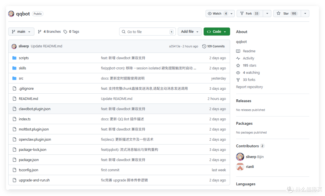Open the upgrade-and-run.sh file name
Screen dimensions: 325x196
point(34,180)
